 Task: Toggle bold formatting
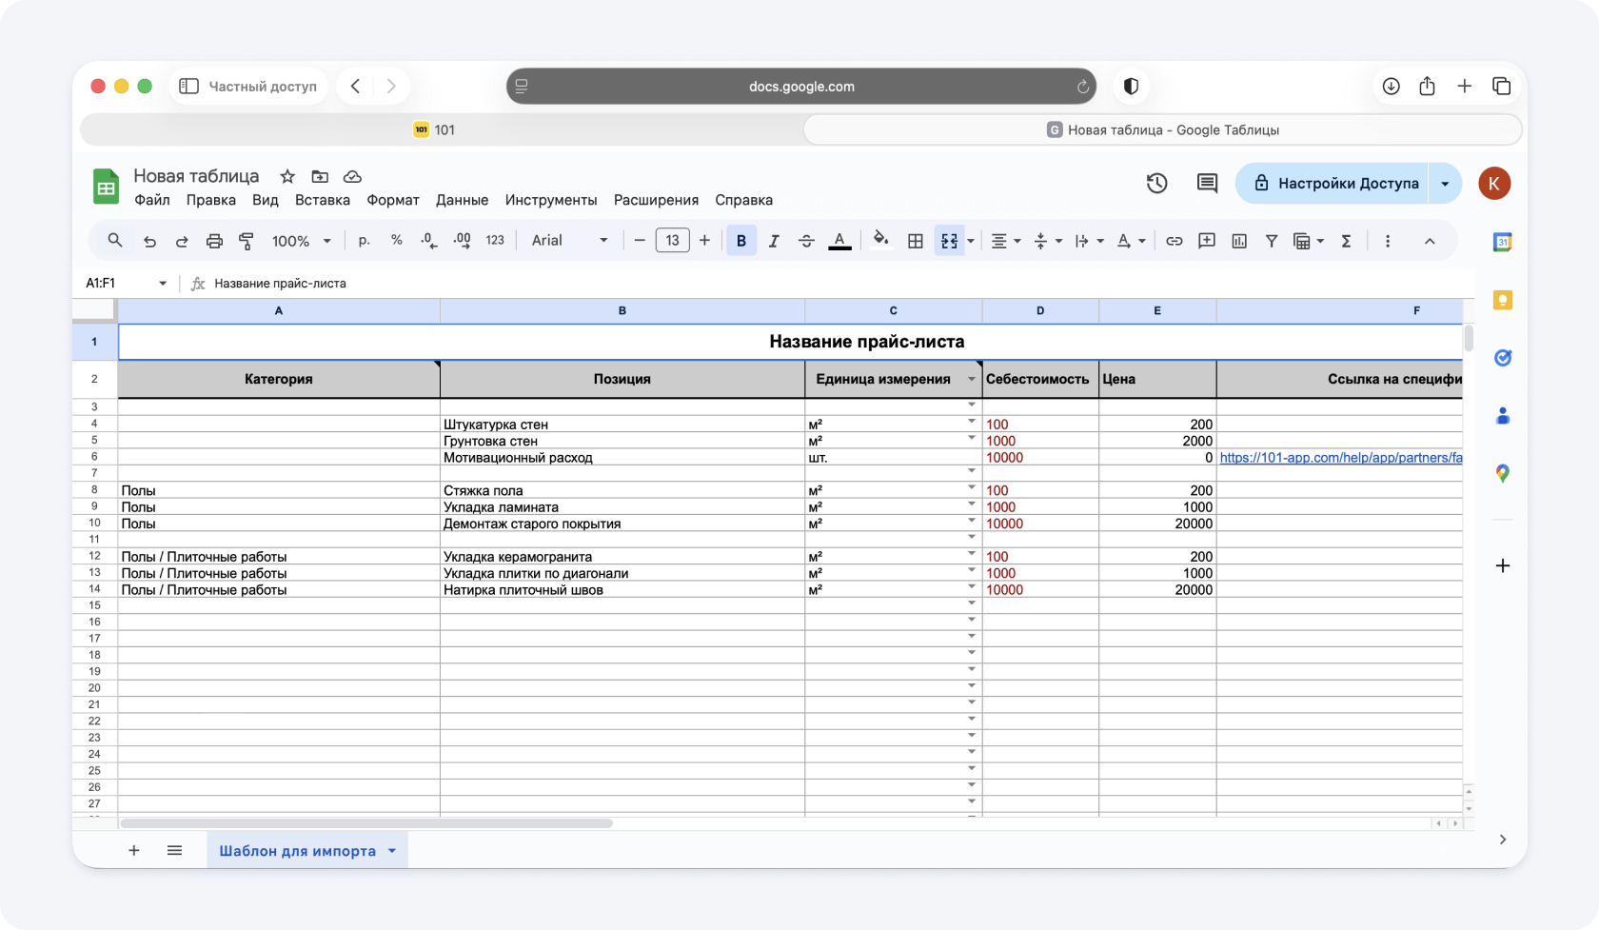point(740,241)
